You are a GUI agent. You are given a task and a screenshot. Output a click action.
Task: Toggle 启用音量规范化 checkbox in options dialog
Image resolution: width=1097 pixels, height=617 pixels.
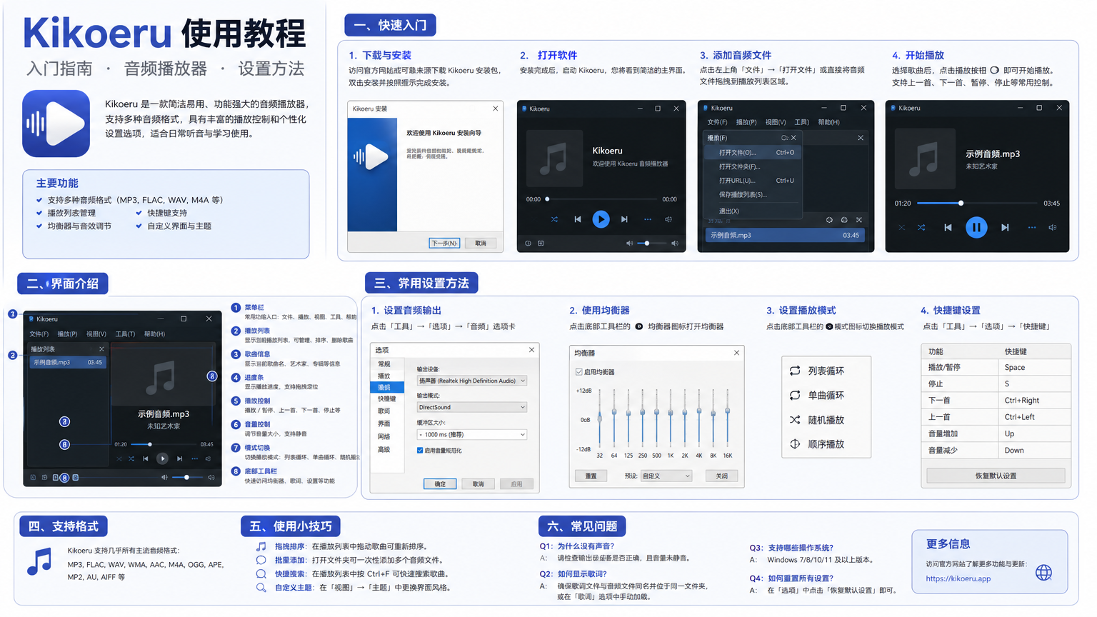[x=420, y=450]
